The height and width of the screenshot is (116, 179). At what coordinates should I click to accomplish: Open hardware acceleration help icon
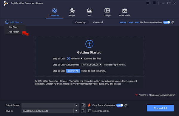pos(173,22)
